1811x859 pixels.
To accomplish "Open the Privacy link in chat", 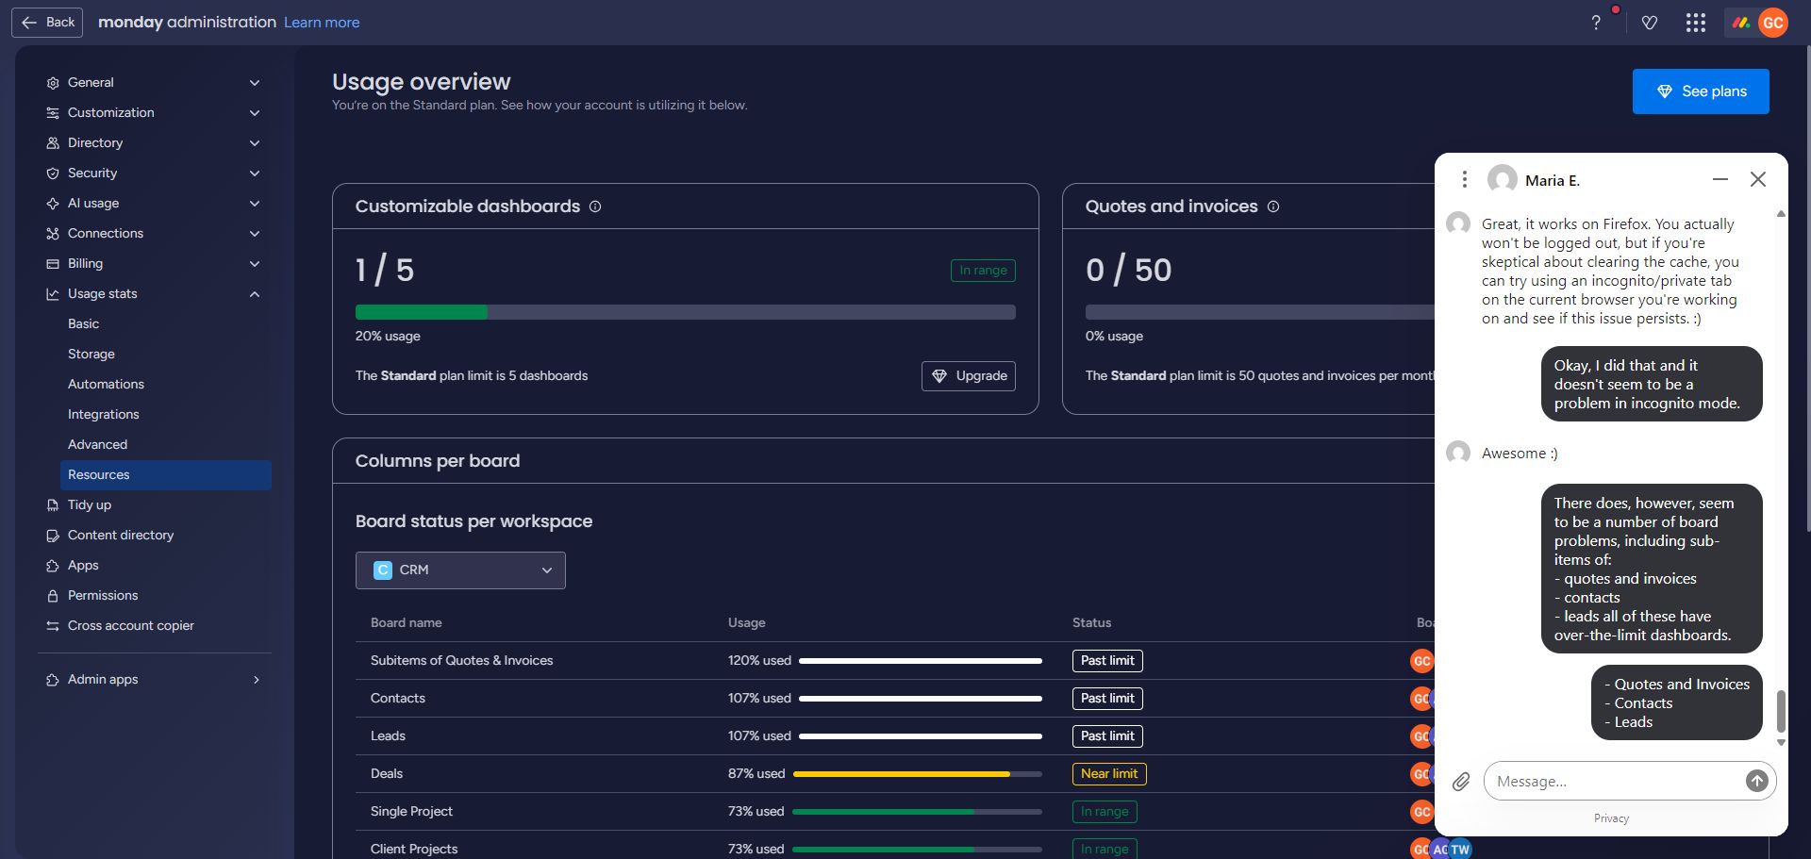I will coord(1611,818).
